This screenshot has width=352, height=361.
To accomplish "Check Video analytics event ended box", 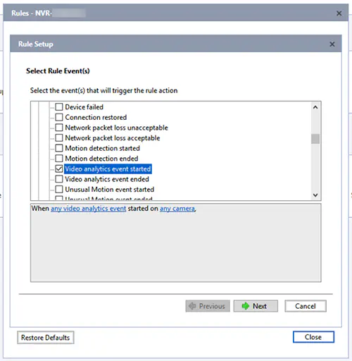I will tap(59, 179).
